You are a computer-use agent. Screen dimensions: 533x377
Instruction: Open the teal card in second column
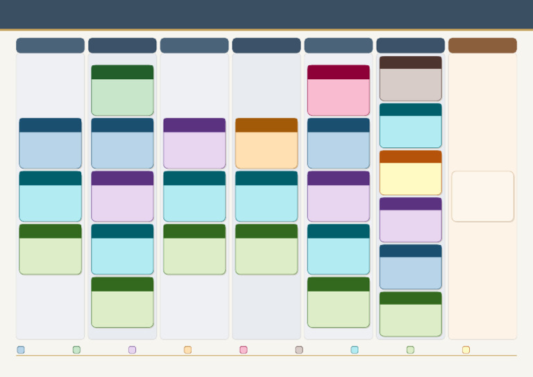pyautogui.click(x=122, y=249)
